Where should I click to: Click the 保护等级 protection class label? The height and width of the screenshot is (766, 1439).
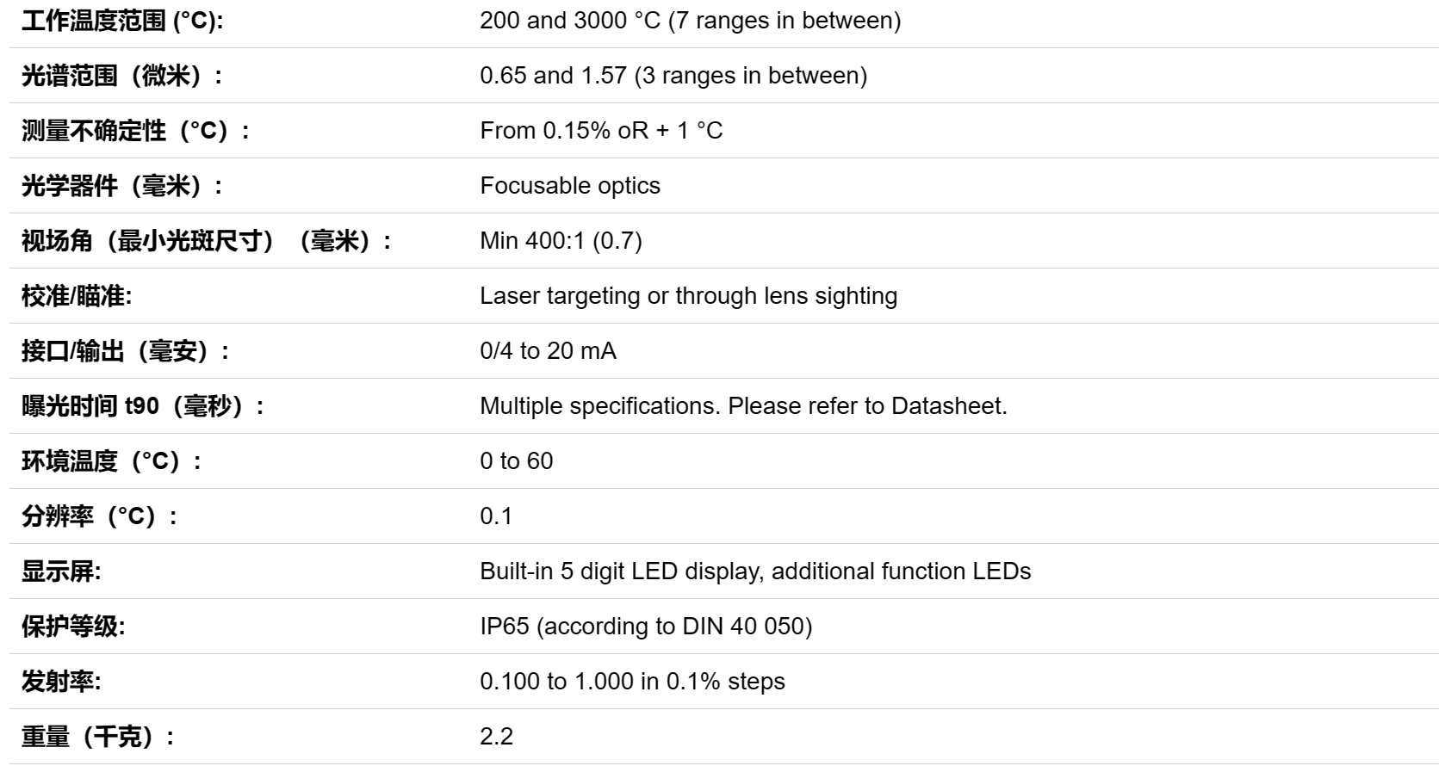click(73, 627)
